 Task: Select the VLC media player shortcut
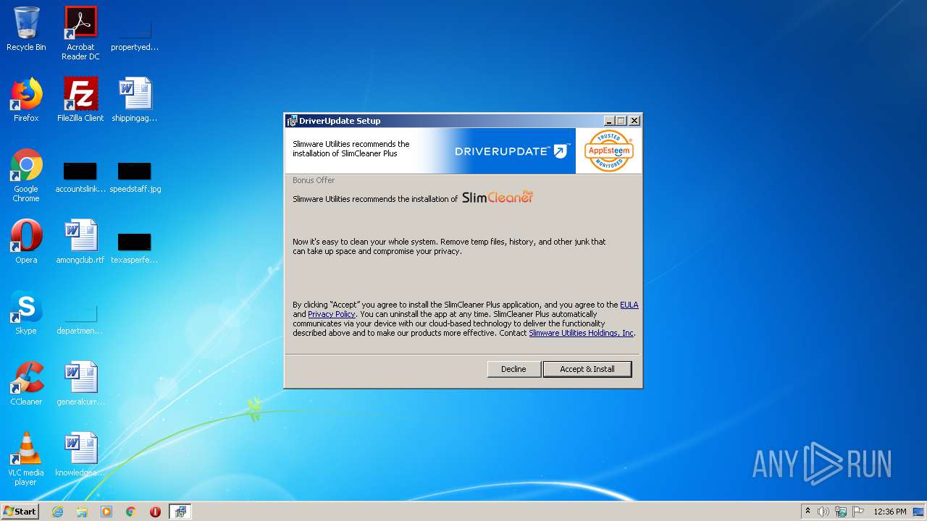coord(26,459)
